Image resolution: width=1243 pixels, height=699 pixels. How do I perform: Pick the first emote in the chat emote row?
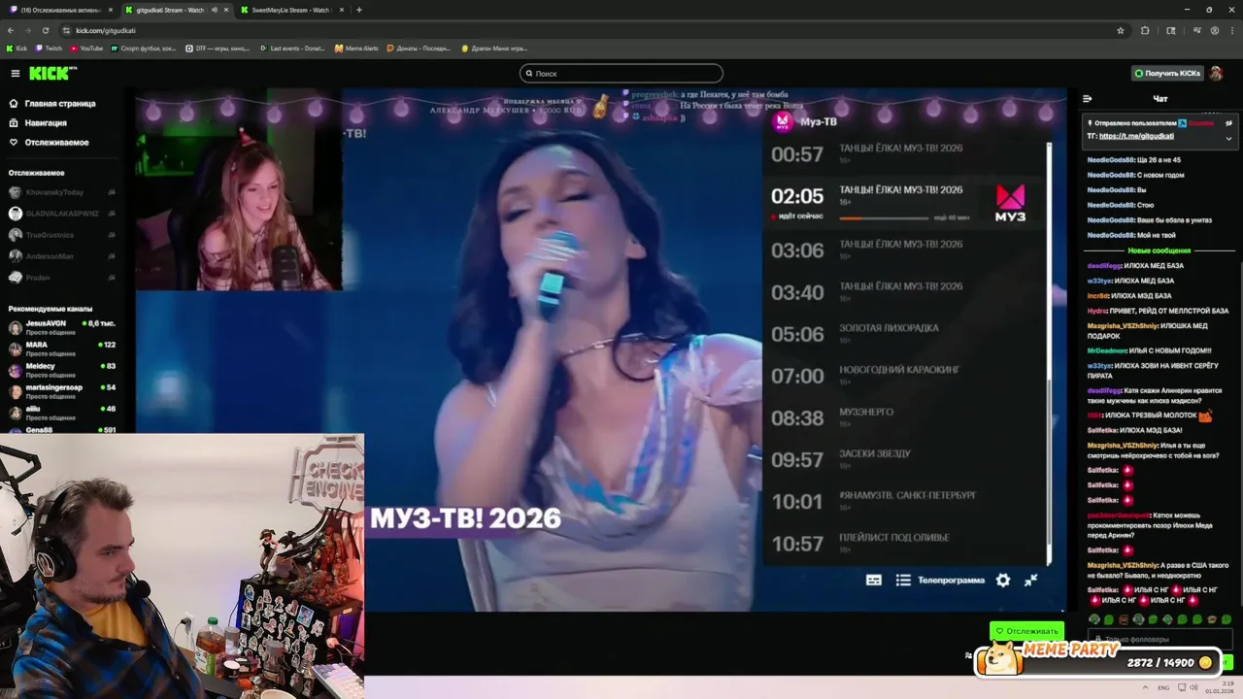tap(1094, 618)
